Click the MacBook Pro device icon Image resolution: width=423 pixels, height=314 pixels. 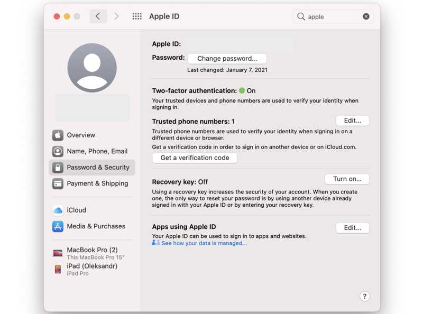[x=58, y=253]
